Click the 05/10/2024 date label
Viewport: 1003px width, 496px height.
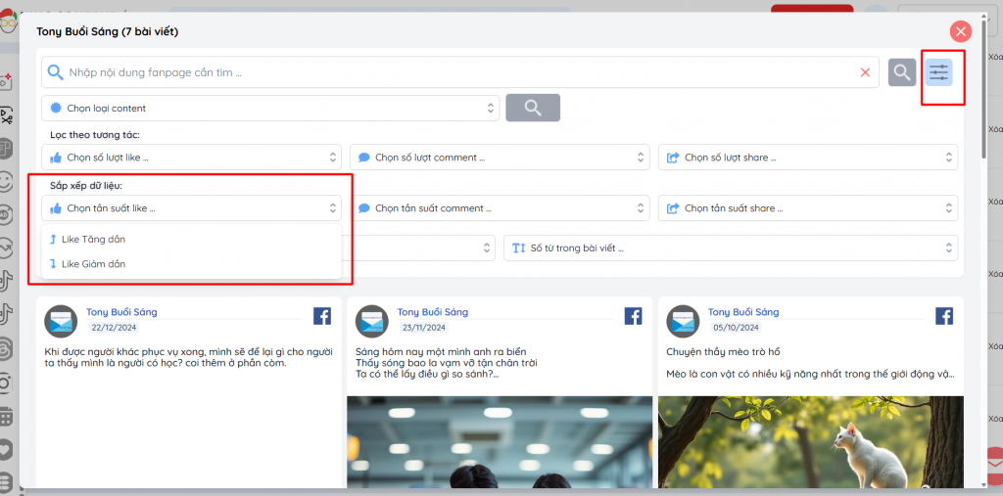pyautogui.click(x=735, y=328)
